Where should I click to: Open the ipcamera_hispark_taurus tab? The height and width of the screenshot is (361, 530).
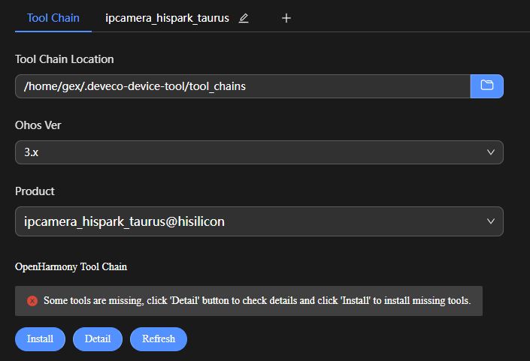point(168,18)
